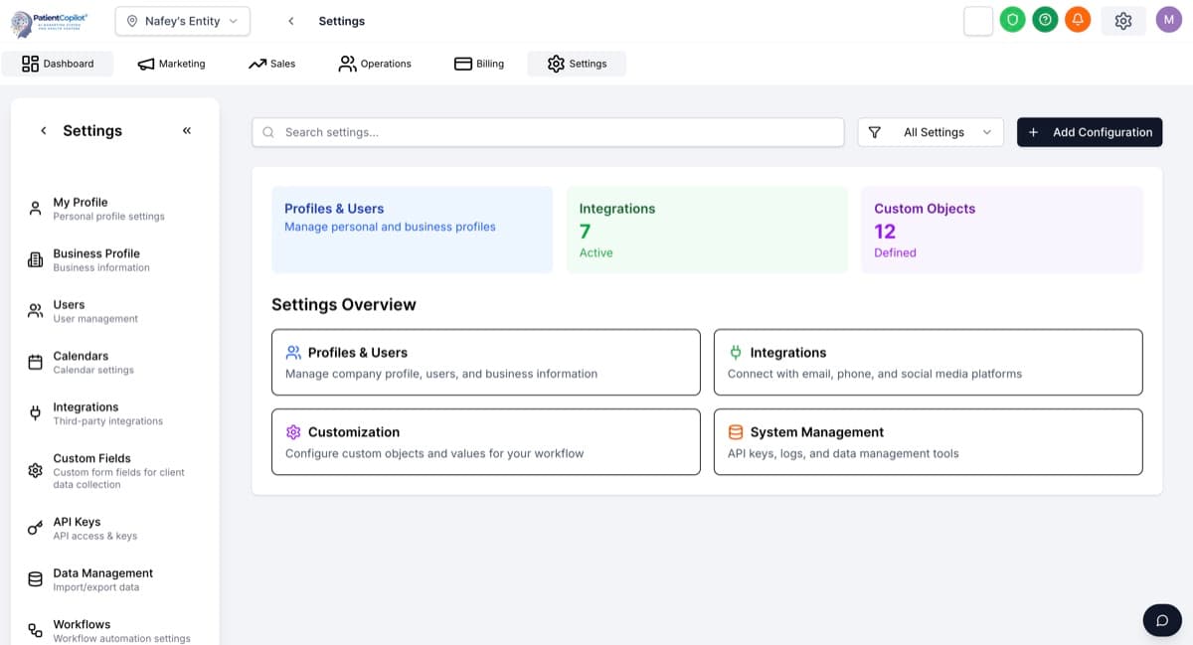Click the funnel filter icon

click(x=875, y=132)
